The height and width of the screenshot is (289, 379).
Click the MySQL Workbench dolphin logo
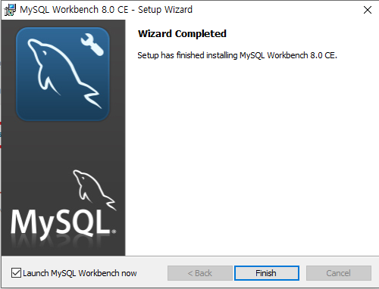coord(63,74)
